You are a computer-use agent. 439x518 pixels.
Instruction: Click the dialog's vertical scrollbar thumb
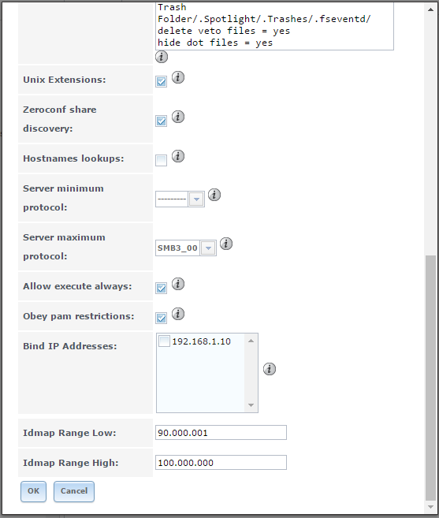430,378
